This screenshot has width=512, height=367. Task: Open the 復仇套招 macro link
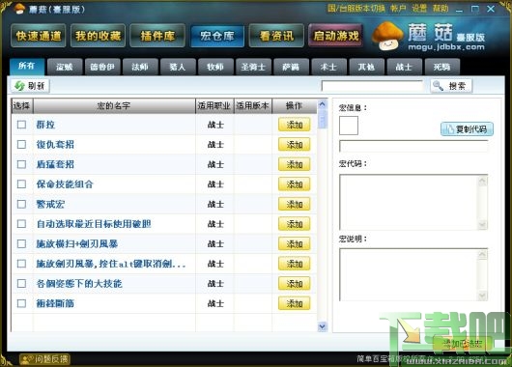(55, 144)
